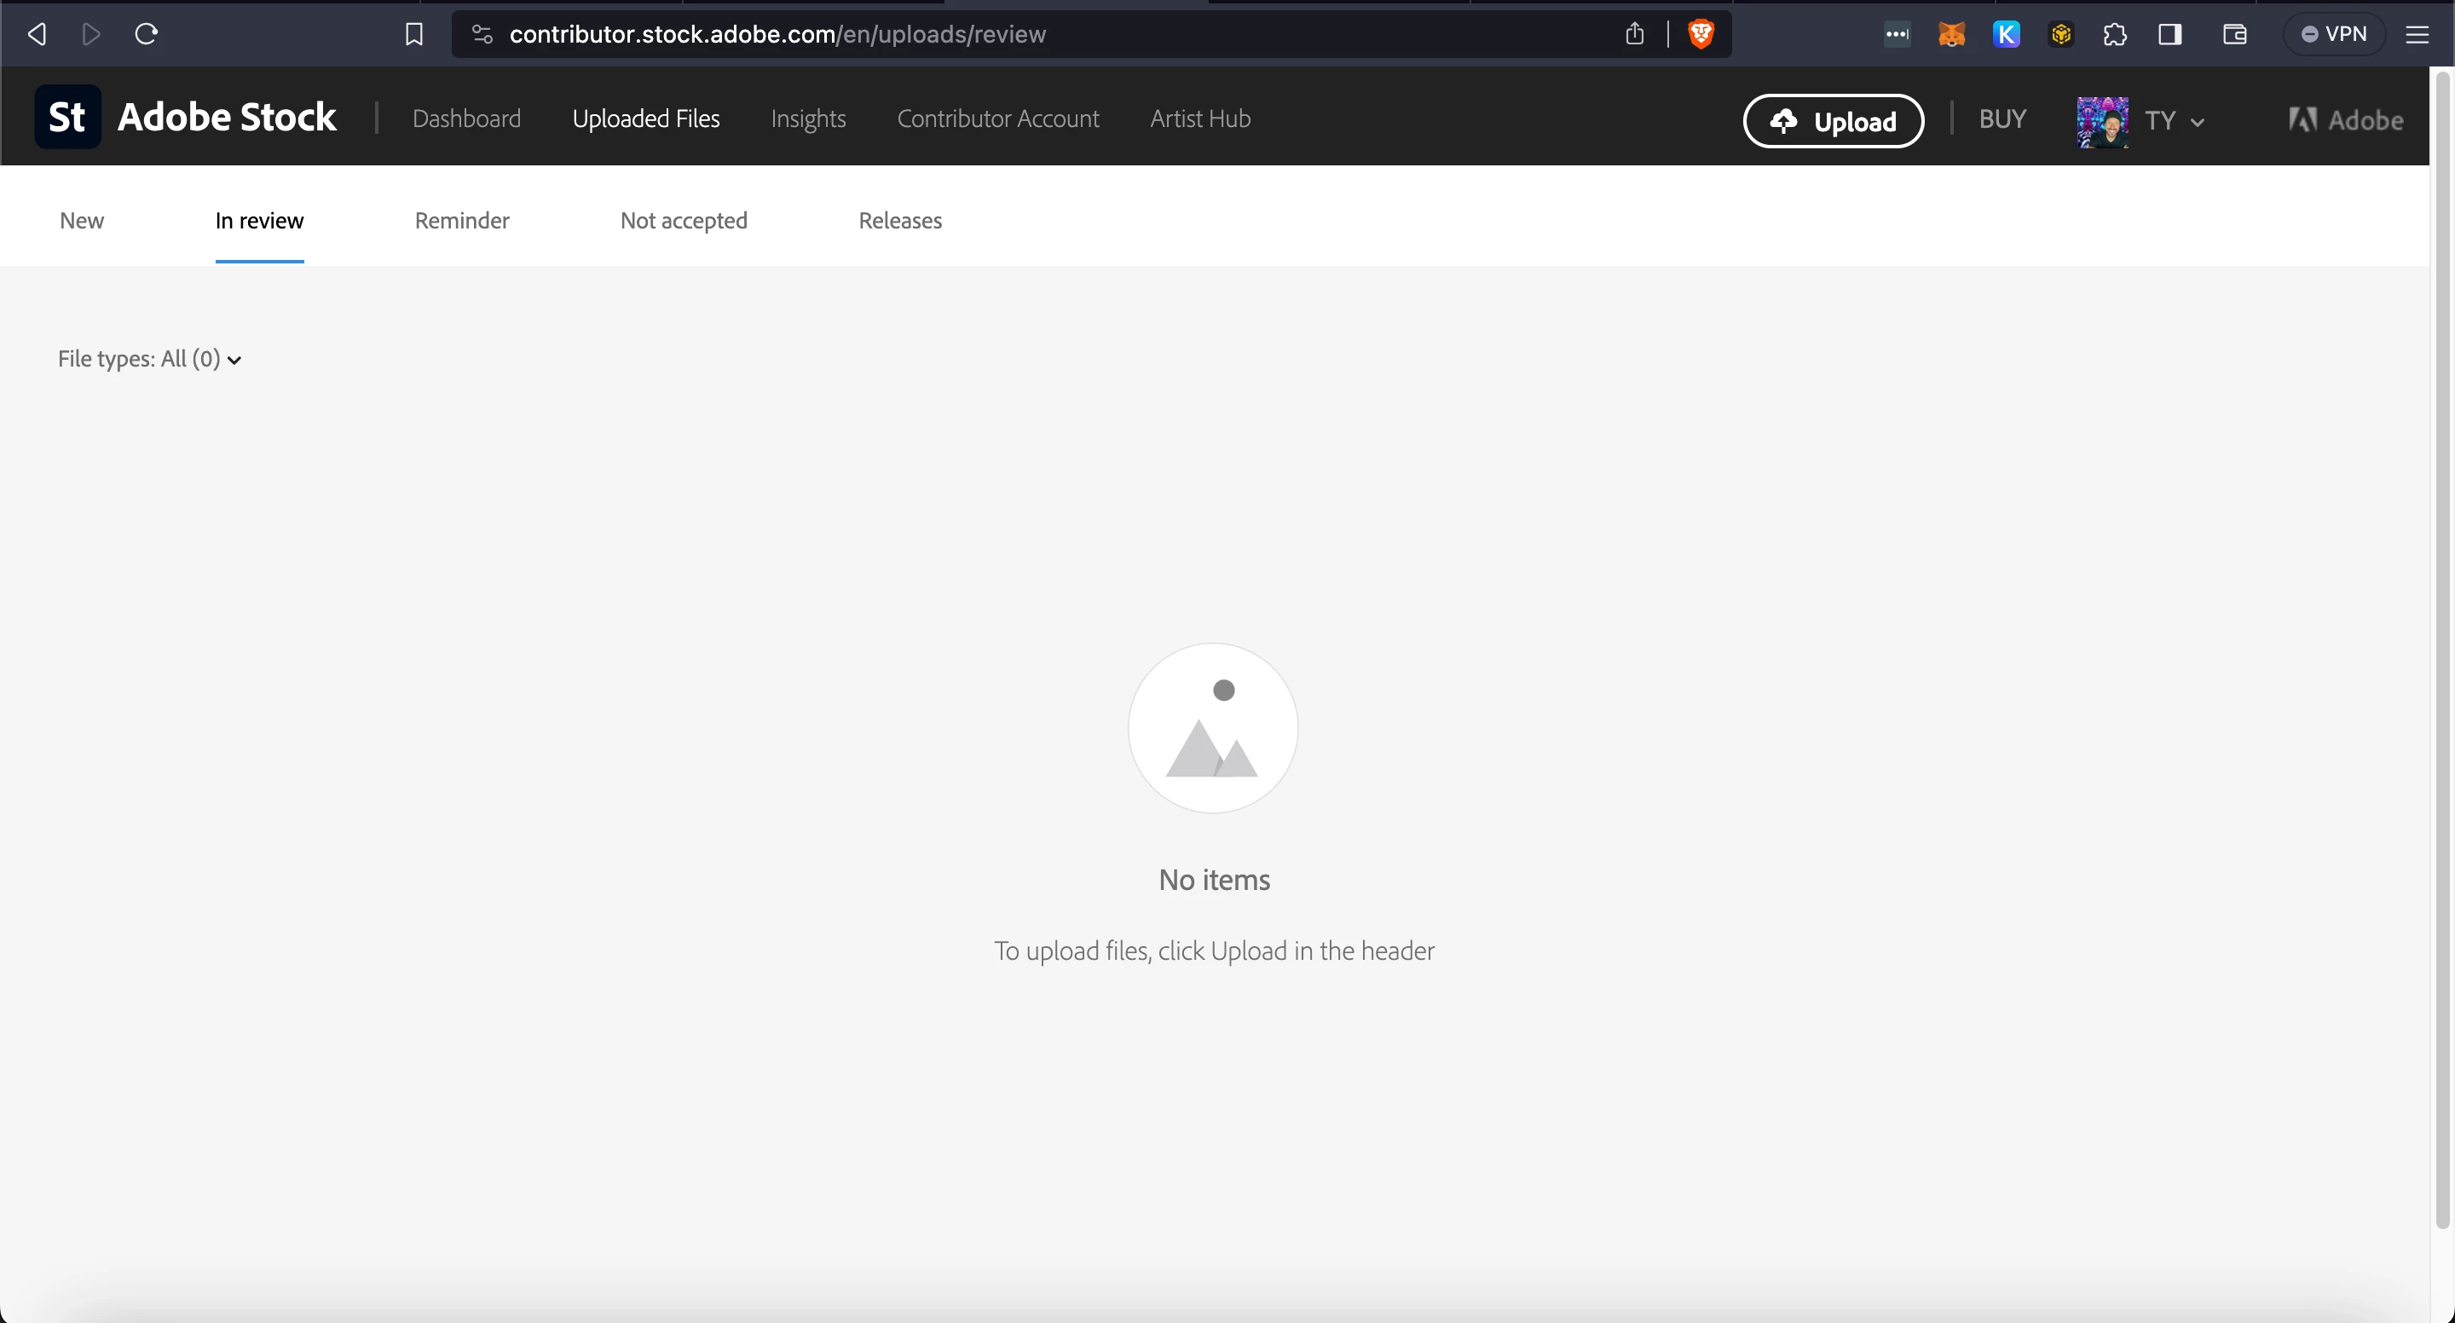2455x1323 pixels.
Task: Toggle the VPN button
Action: pyautogui.click(x=2333, y=34)
